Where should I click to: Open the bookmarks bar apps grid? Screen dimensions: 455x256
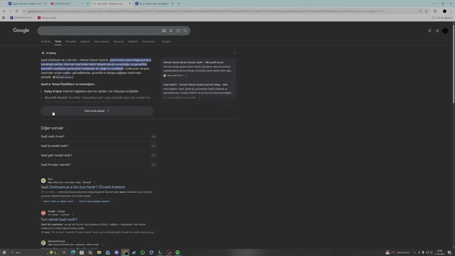pyautogui.click(x=4, y=18)
